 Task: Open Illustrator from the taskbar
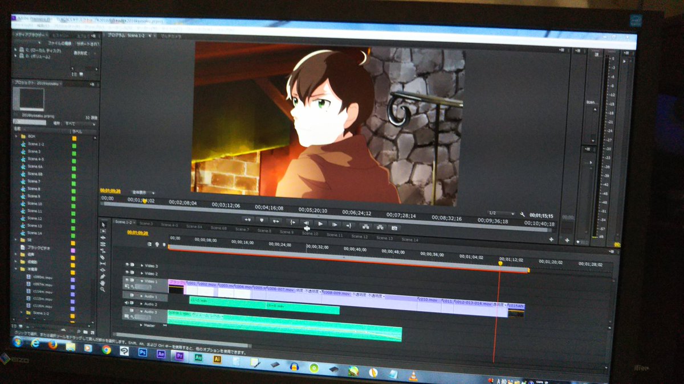coord(217,358)
